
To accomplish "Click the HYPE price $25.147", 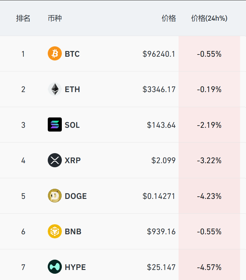I will (161, 267).
